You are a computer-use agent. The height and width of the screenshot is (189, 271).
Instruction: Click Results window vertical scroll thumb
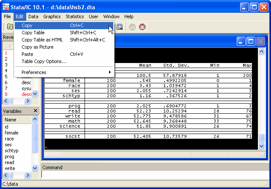261,138
